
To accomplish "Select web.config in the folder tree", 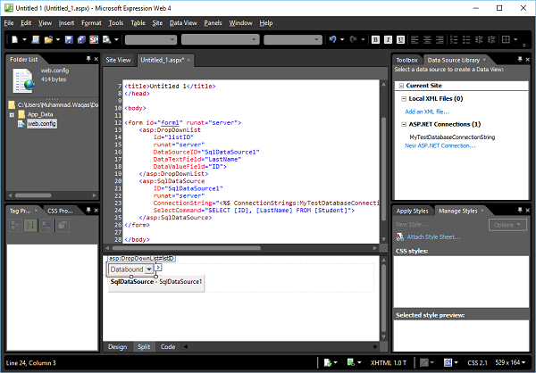I will click(x=42, y=124).
